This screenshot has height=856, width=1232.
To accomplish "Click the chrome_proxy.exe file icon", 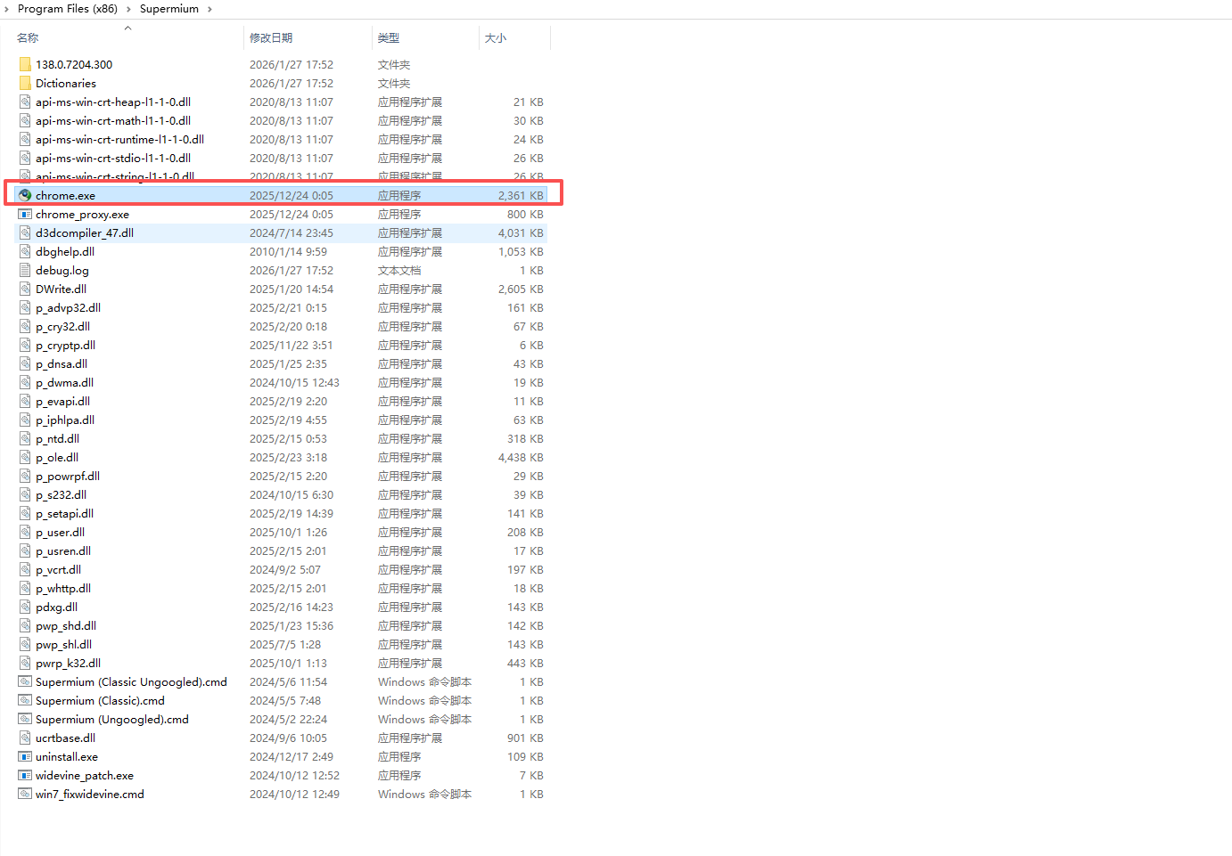I will [25, 214].
